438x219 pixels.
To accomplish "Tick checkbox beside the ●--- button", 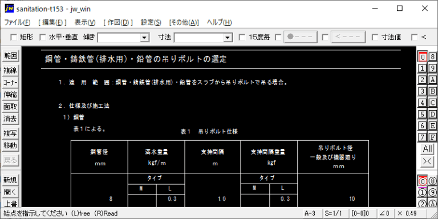I will click(278, 37).
